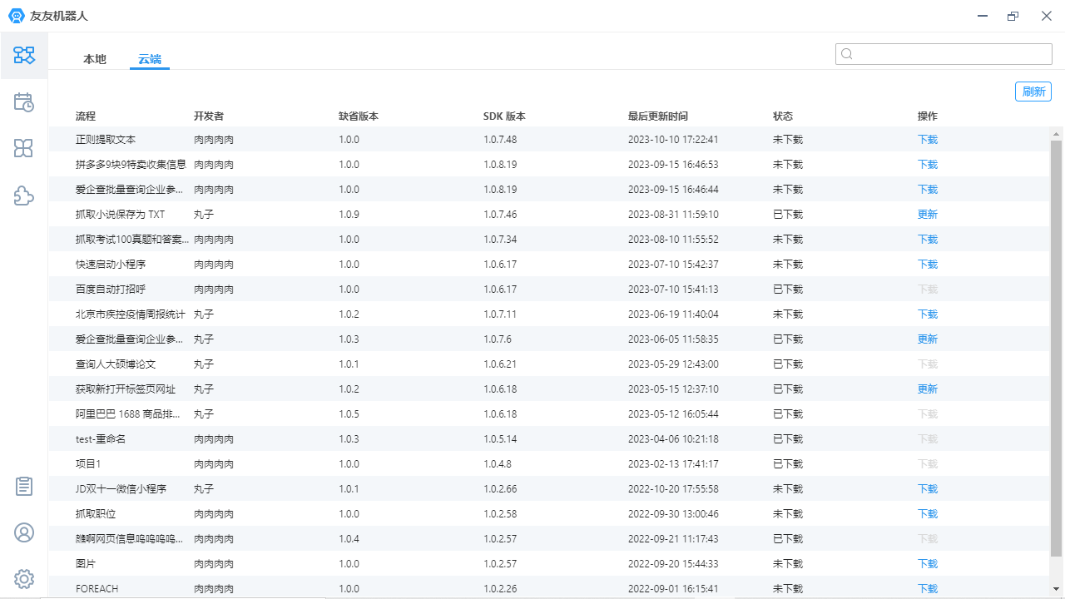The height and width of the screenshot is (599, 1065).
Task: Click the 友友机器人 app logo icon
Action: (x=16, y=16)
